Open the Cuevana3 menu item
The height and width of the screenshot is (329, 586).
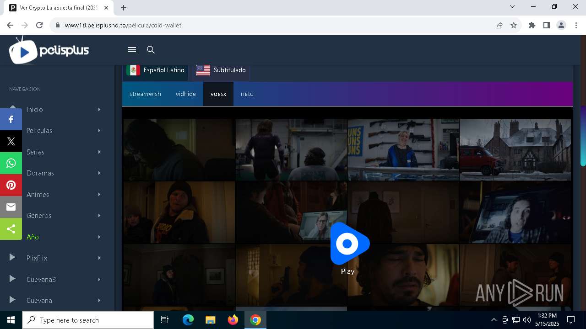(41, 280)
